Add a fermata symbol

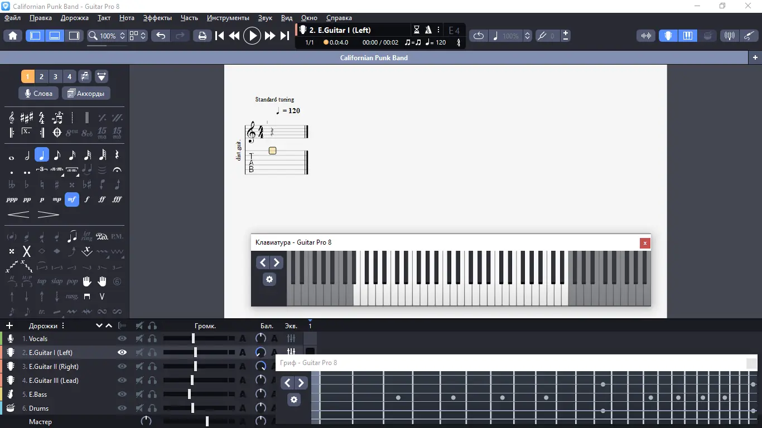(117, 170)
